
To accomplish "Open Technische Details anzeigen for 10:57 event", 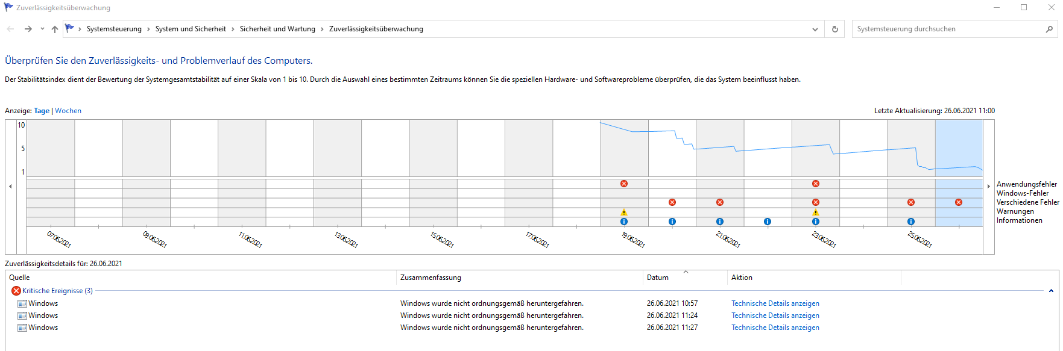I will [x=775, y=303].
